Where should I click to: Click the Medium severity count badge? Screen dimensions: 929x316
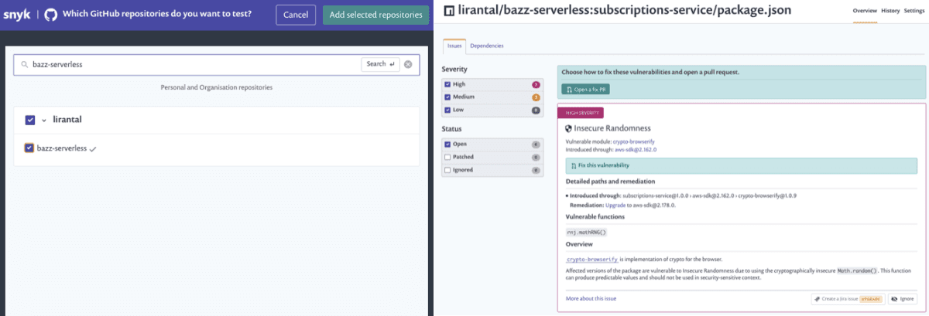pos(536,97)
